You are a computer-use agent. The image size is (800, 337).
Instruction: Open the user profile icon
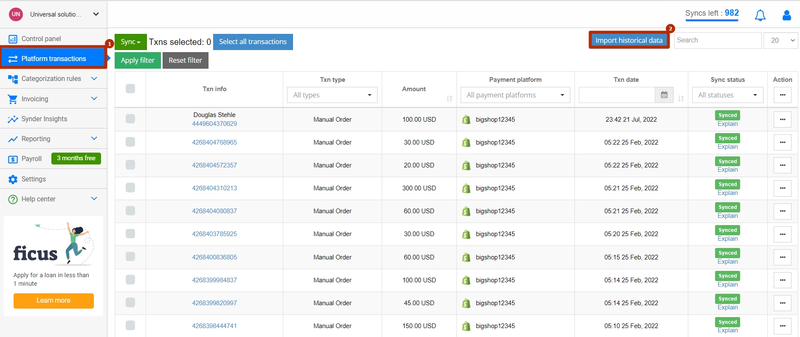pos(786,15)
